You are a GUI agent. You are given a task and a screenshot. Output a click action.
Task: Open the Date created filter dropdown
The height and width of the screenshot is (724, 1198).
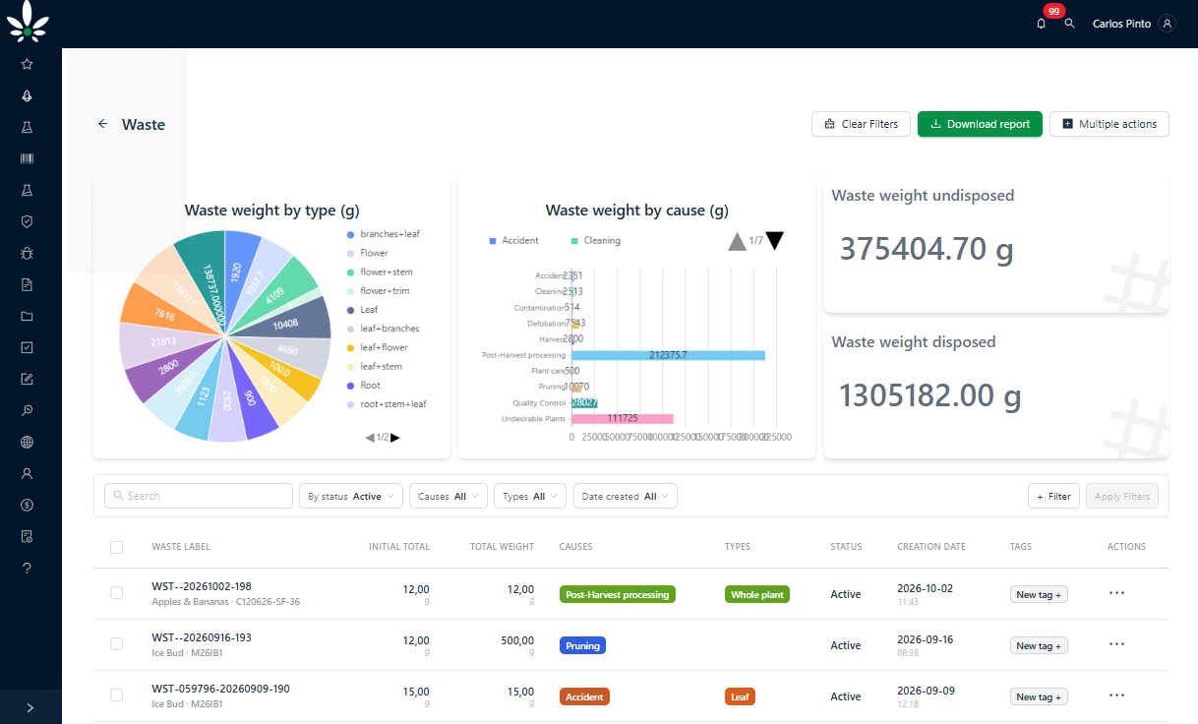pyautogui.click(x=626, y=496)
